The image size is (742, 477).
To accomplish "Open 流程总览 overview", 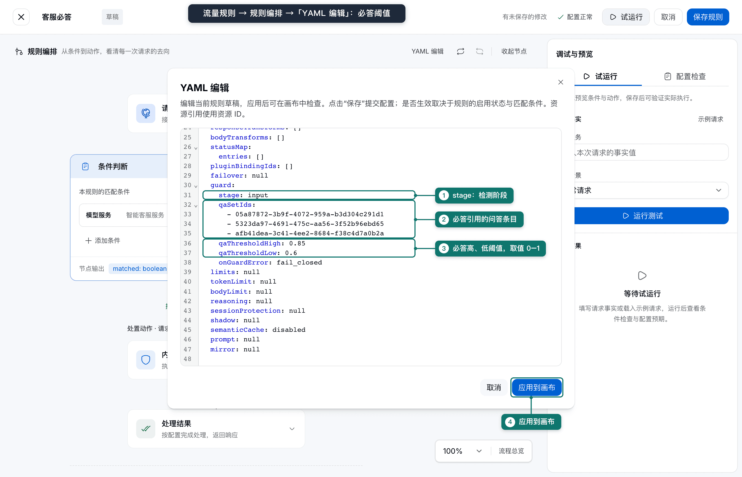I will click(x=511, y=451).
